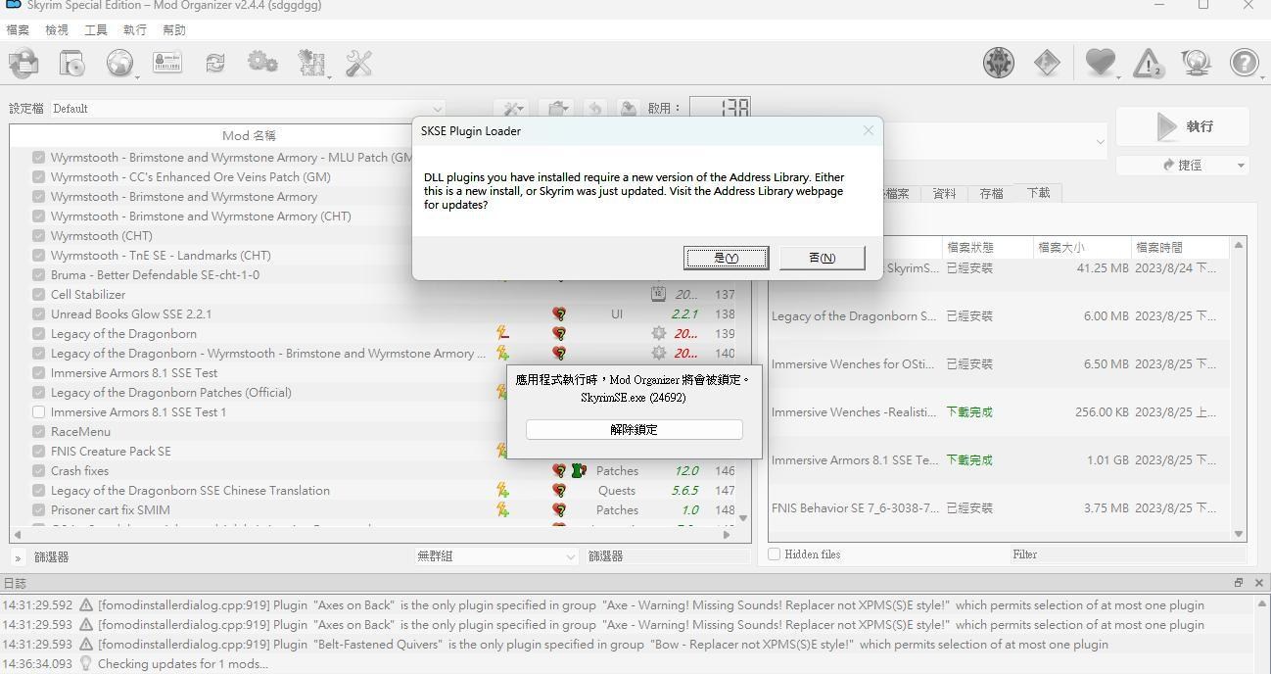Expand the 捷徑 shortcut dropdown arrow

click(1241, 165)
